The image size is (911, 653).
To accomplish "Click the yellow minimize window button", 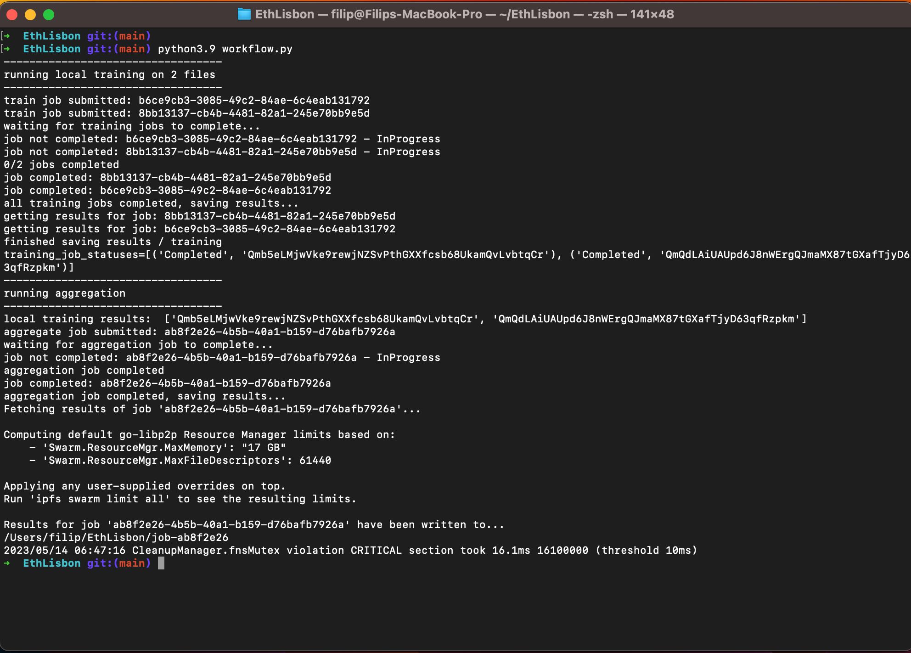I will [30, 15].
